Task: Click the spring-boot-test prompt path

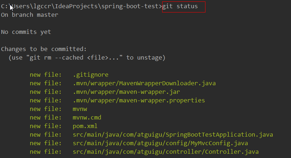Action: click(82, 7)
